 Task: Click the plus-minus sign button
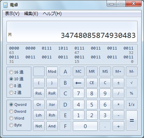118,83
